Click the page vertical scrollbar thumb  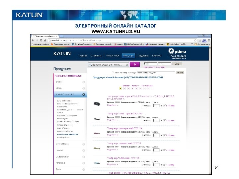pos(210,73)
